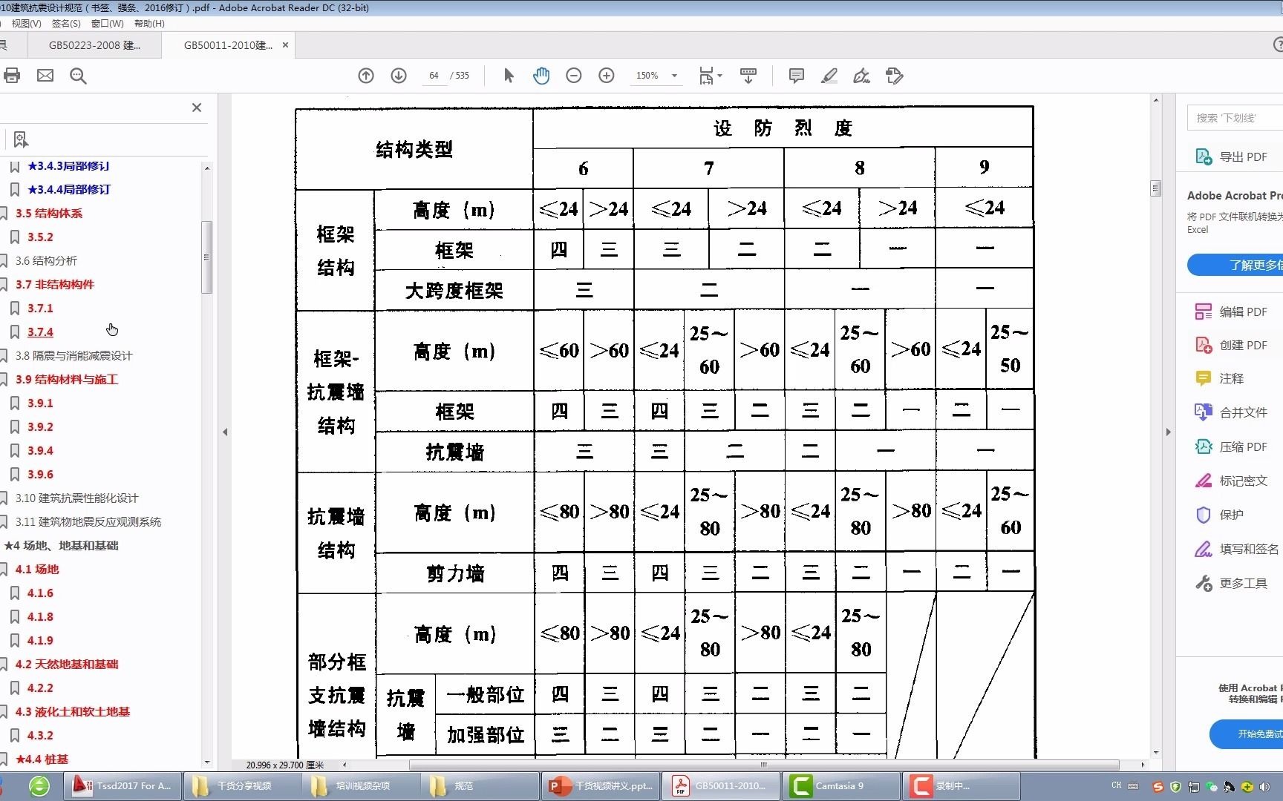Zoom in with plus button
The image size is (1283, 801).
607,76
